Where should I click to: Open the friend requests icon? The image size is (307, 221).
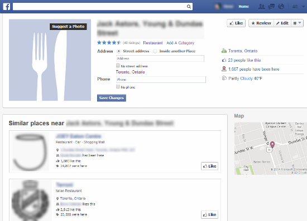(262, 7)
